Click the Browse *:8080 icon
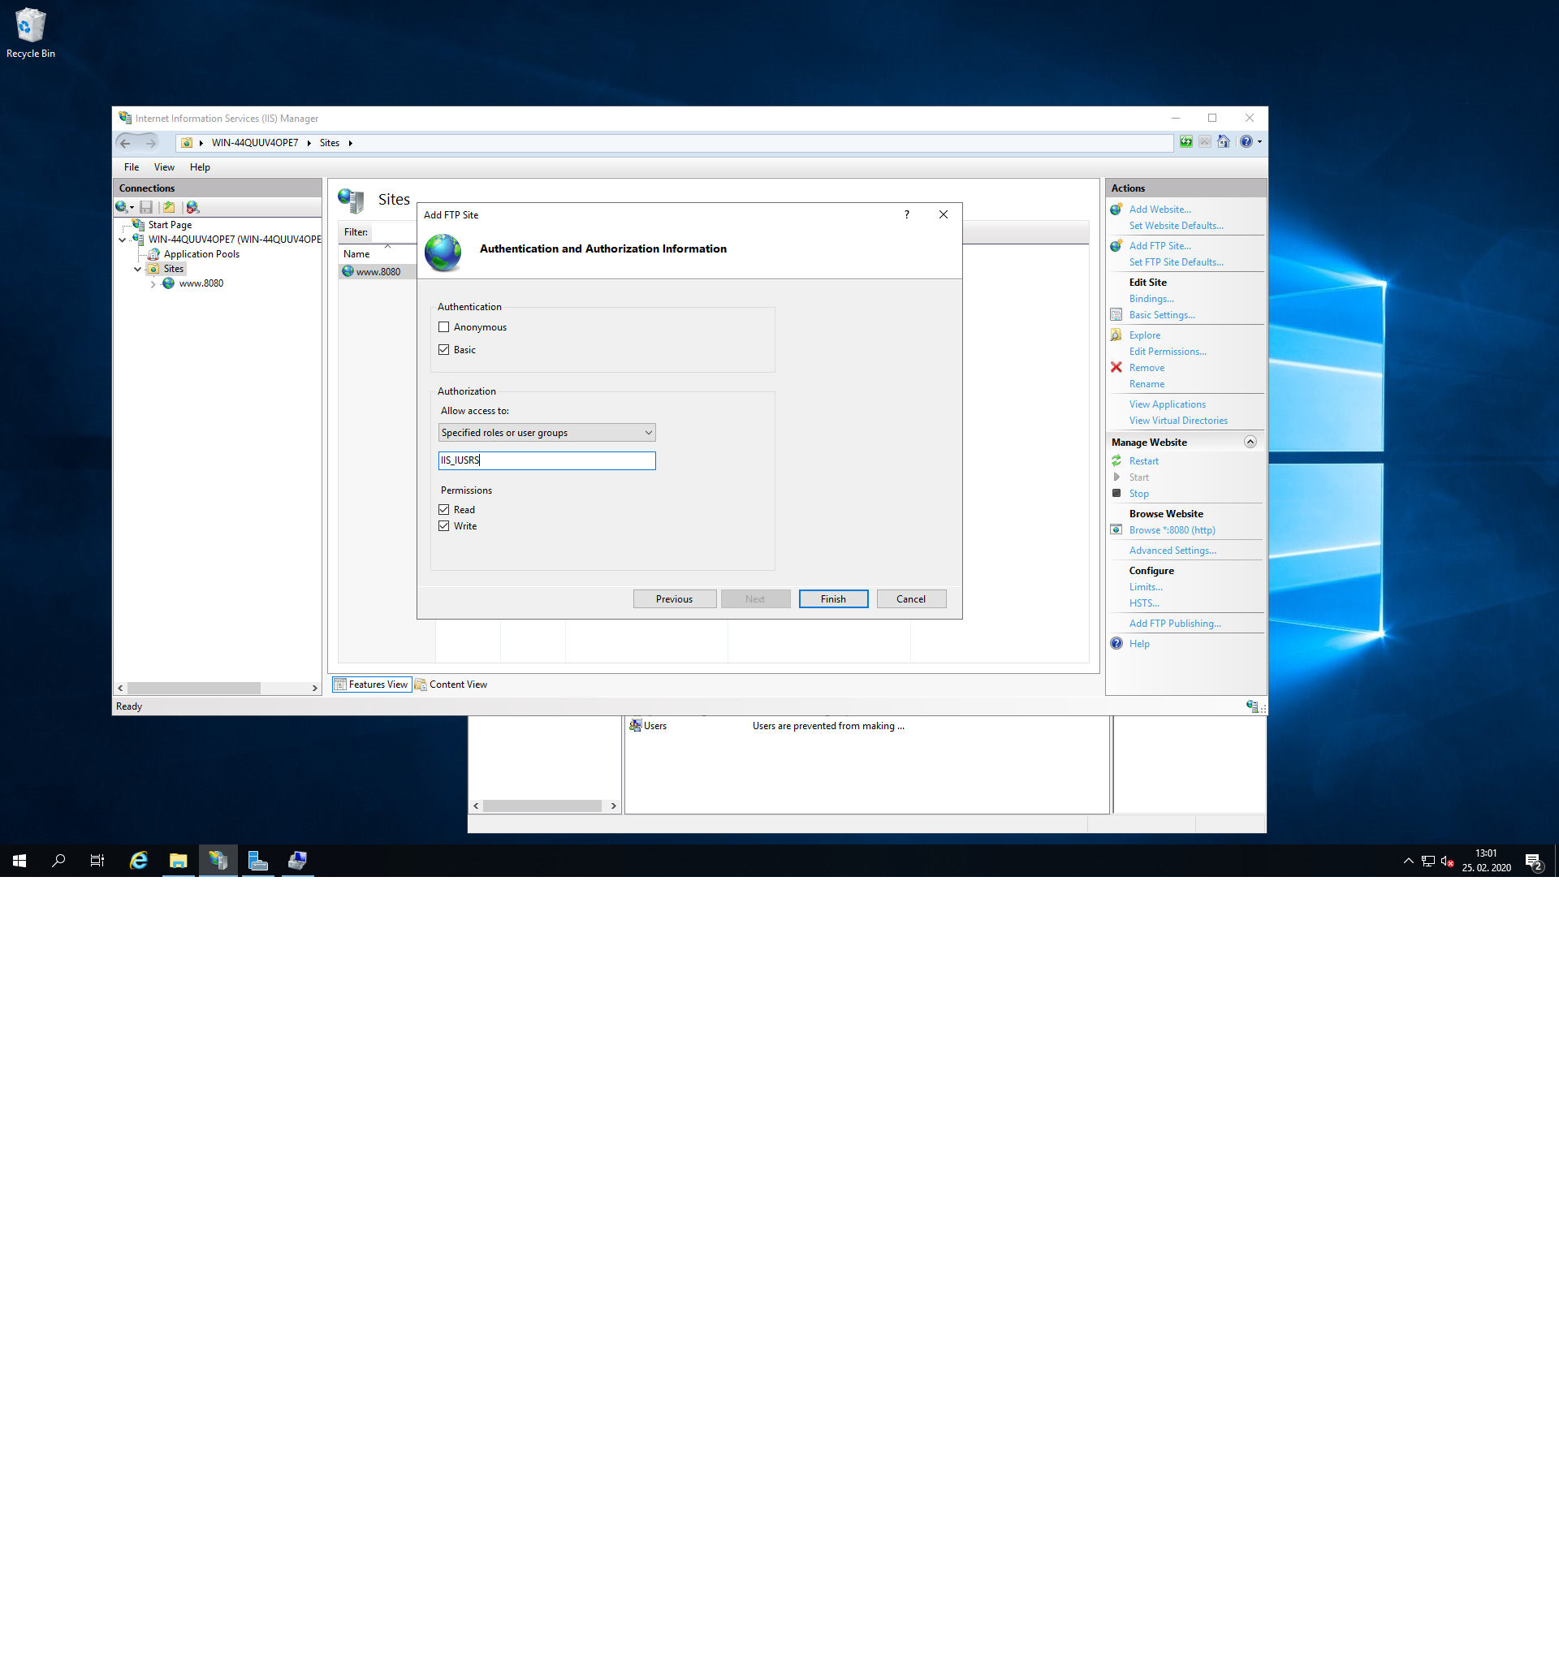1559x1663 pixels. coord(1116,530)
